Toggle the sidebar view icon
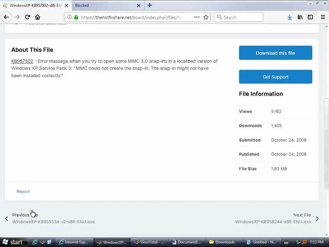Viewport: 329px width, 247px height. 310,17
